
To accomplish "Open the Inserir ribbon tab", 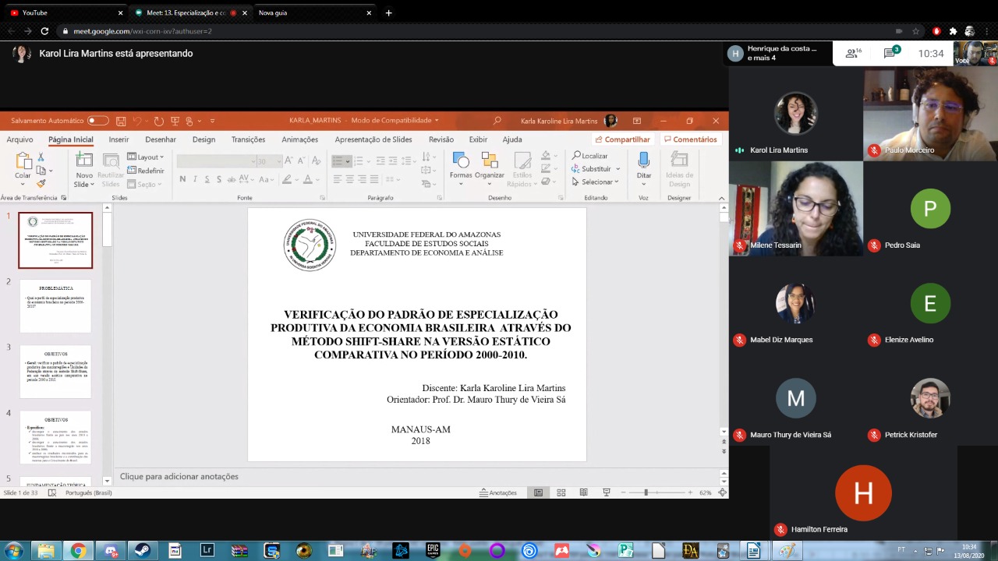I will click(x=119, y=139).
